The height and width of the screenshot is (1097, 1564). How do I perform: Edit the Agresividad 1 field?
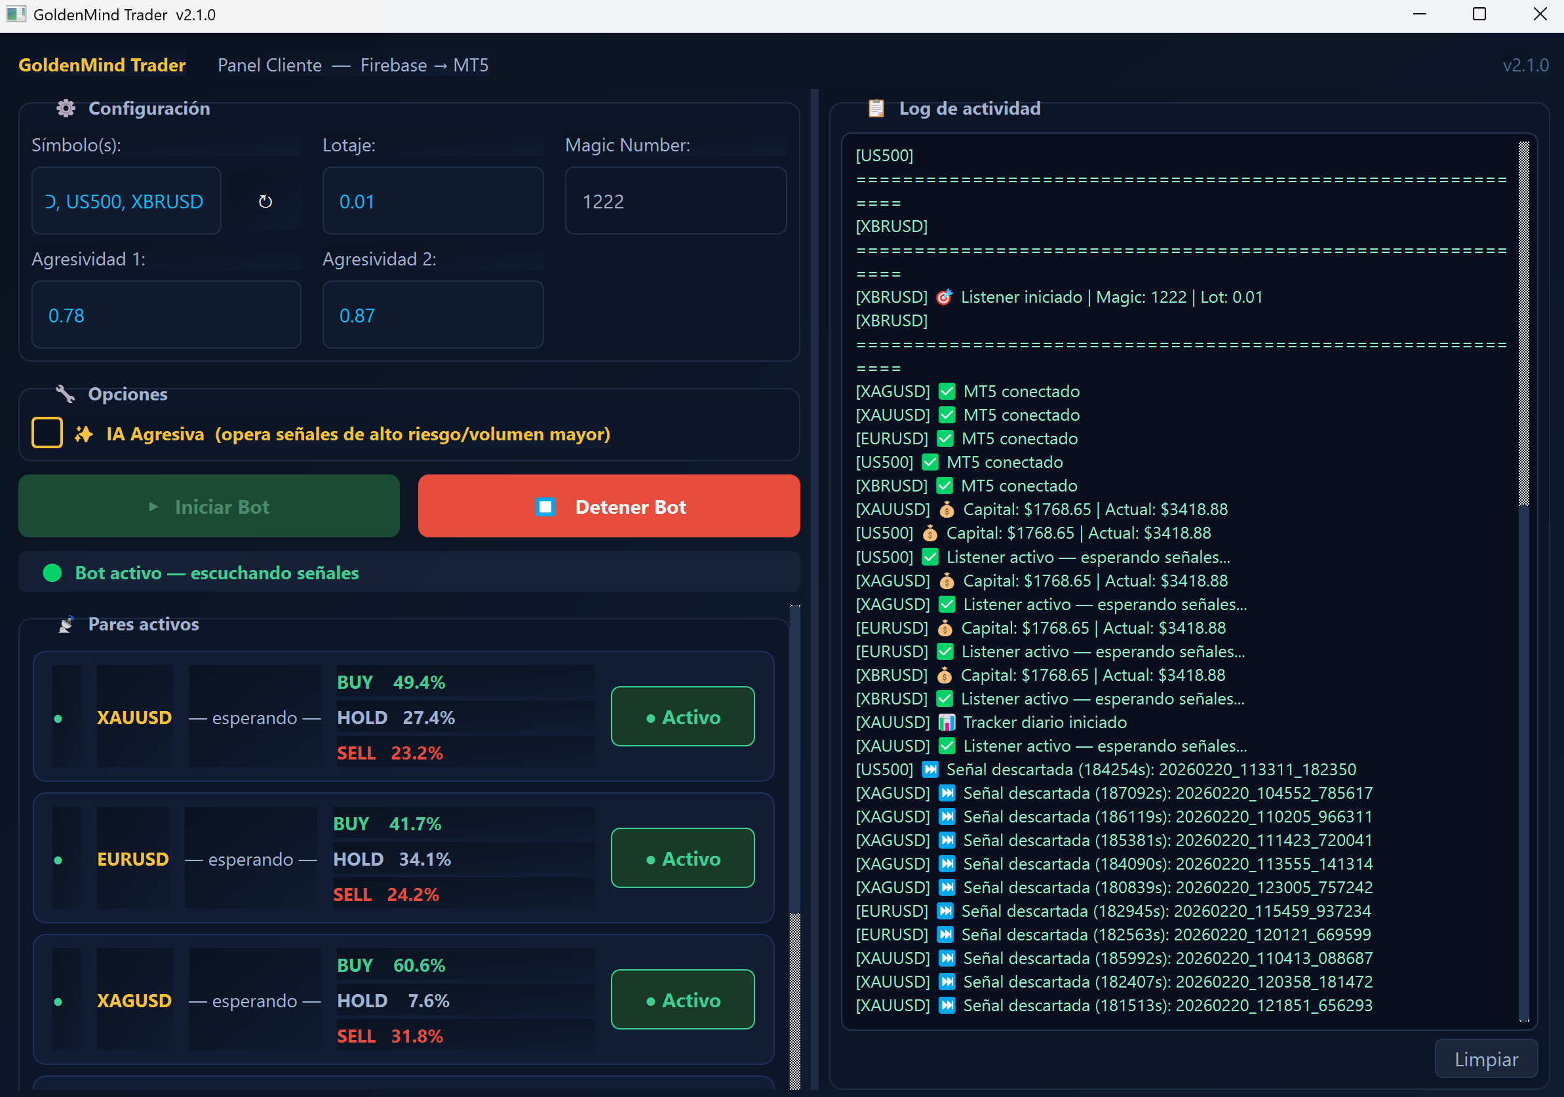click(166, 315)
